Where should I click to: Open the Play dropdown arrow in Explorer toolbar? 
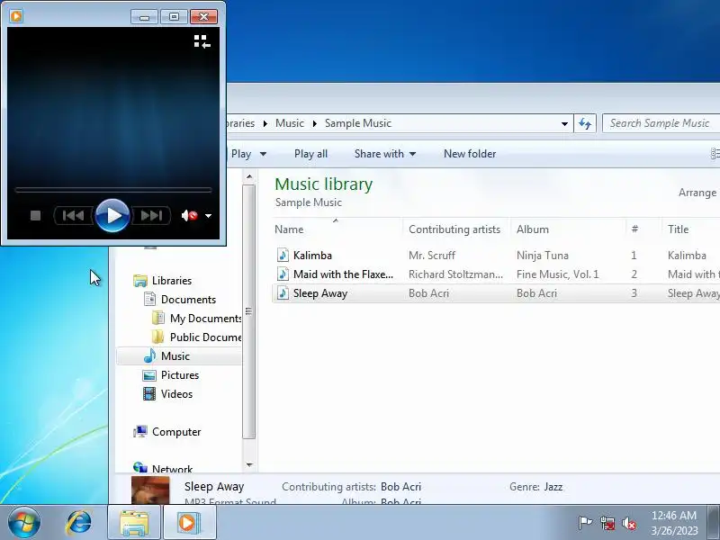coord(263,154)
